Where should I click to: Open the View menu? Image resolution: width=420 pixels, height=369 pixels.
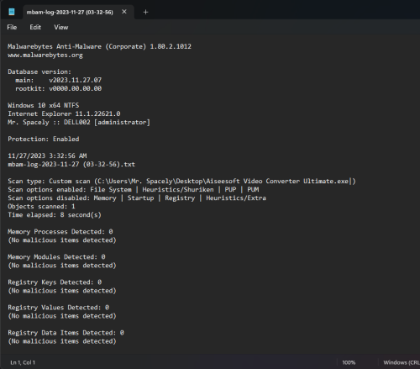(x=61, y=27)
